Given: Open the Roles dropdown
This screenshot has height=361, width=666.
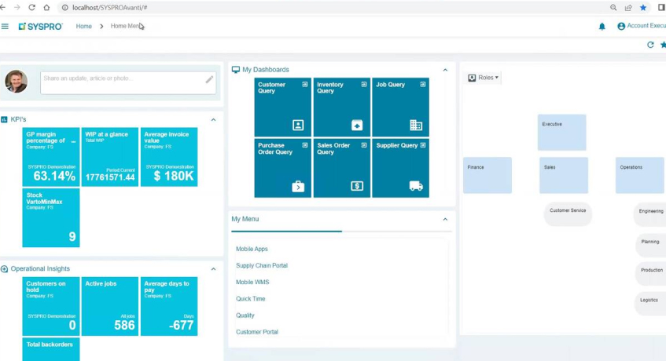Looking at the screenshot, I should pyautogui.click(x=484, y=78).
